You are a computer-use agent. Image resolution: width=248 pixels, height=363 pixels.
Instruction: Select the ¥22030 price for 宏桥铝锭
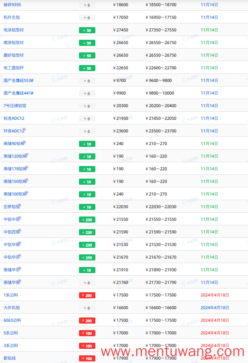click(121, 207)
